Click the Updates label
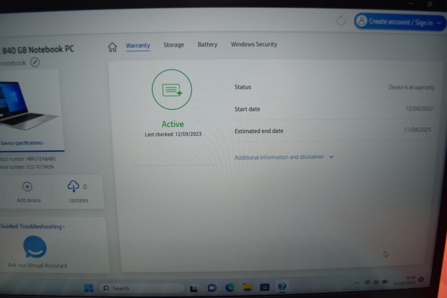 [x=78, y=200]
